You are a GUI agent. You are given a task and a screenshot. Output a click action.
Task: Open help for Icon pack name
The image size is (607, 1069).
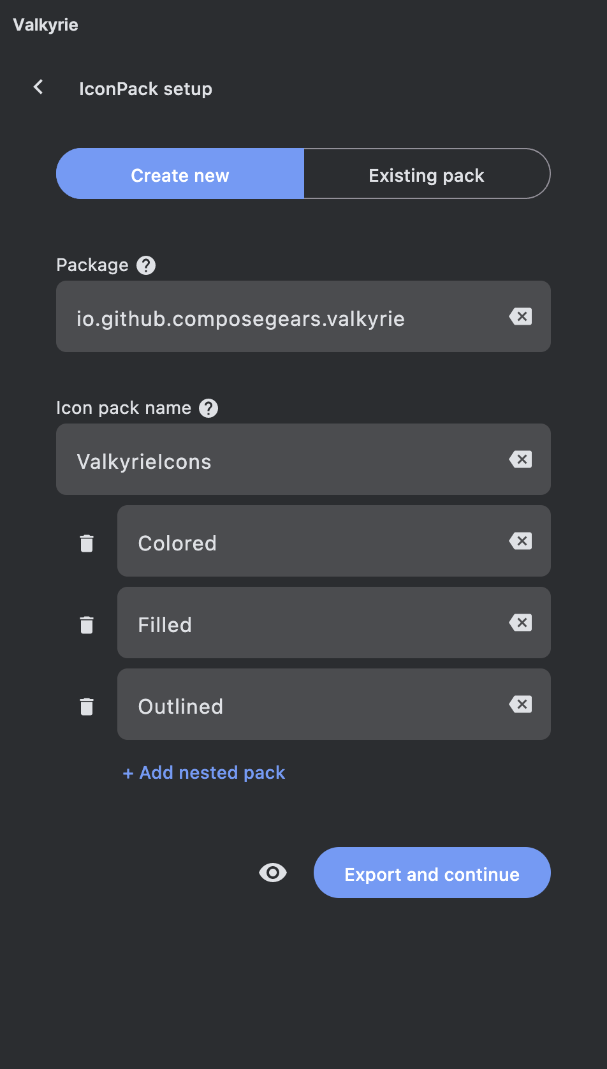pyautogui.click(x=208, y=408)
